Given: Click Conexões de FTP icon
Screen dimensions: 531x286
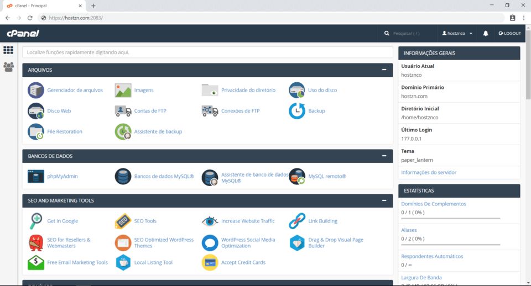Looking at the screenshot, I should (210, 111).
